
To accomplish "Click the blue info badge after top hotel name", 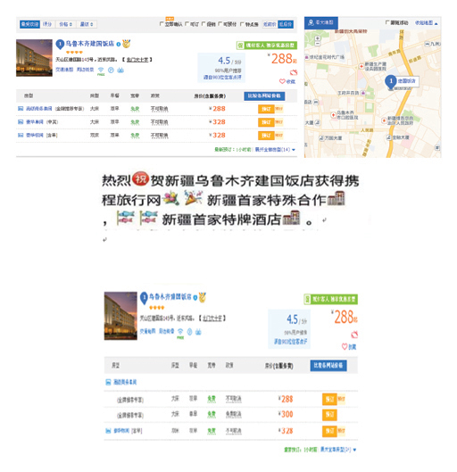I will point(119,45).
